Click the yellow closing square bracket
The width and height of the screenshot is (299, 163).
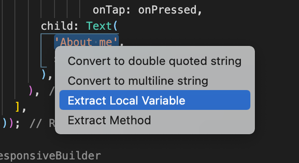click(18, 107)
